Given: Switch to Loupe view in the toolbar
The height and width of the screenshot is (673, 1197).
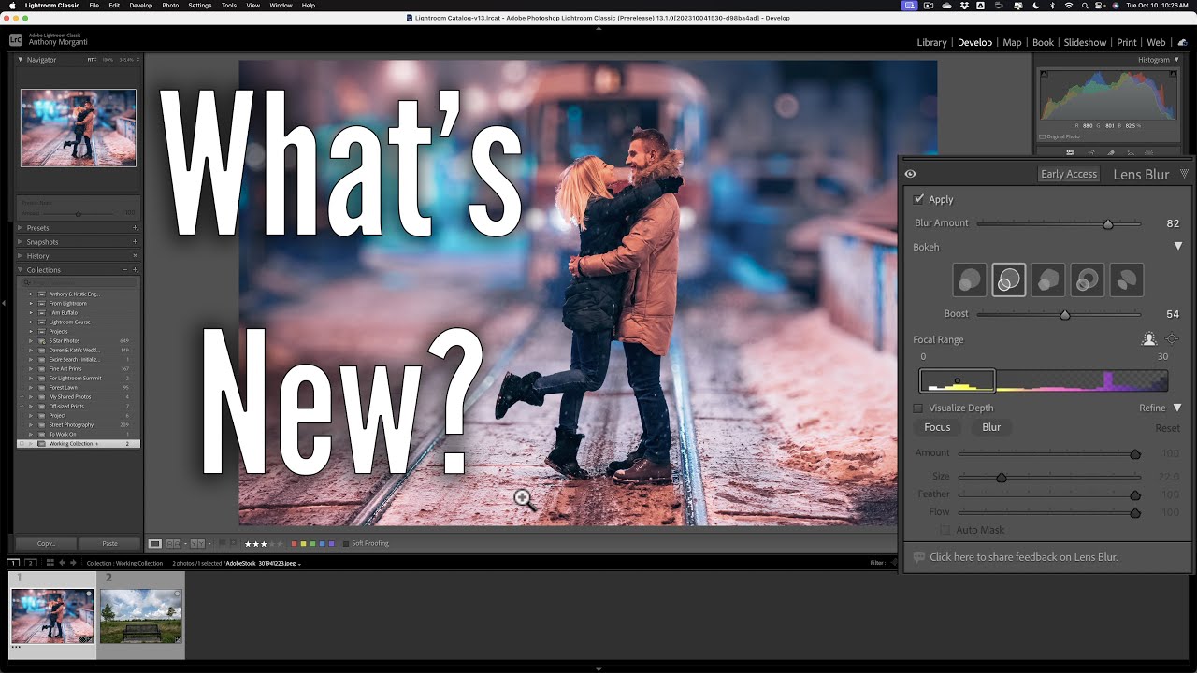Looking at the screenshot, I should (155, 543).
